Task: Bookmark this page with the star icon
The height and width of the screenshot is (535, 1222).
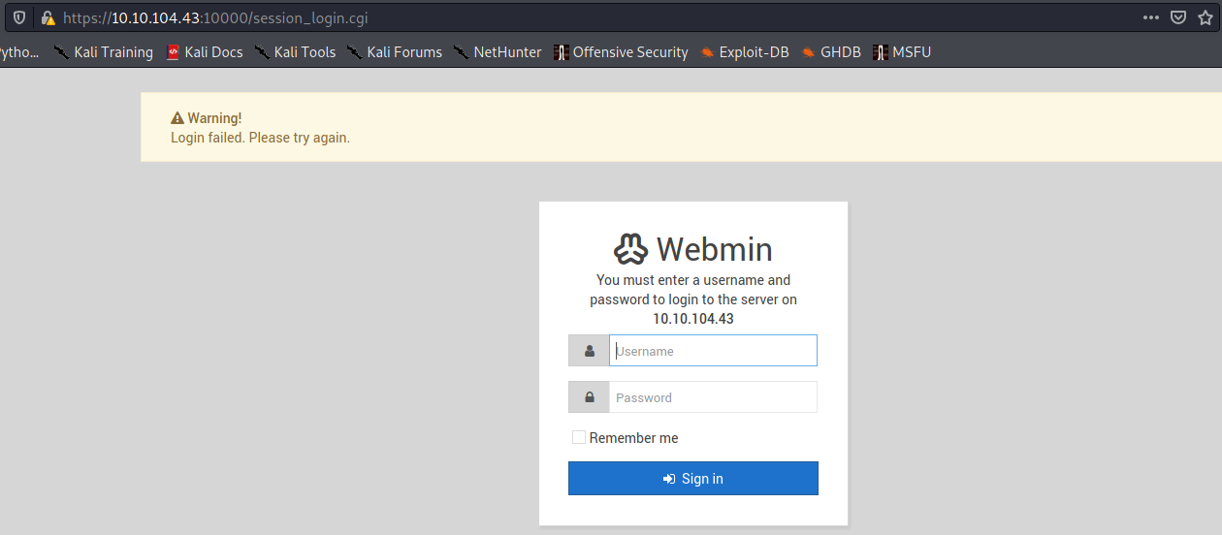Action: [x=1205, y=17]
